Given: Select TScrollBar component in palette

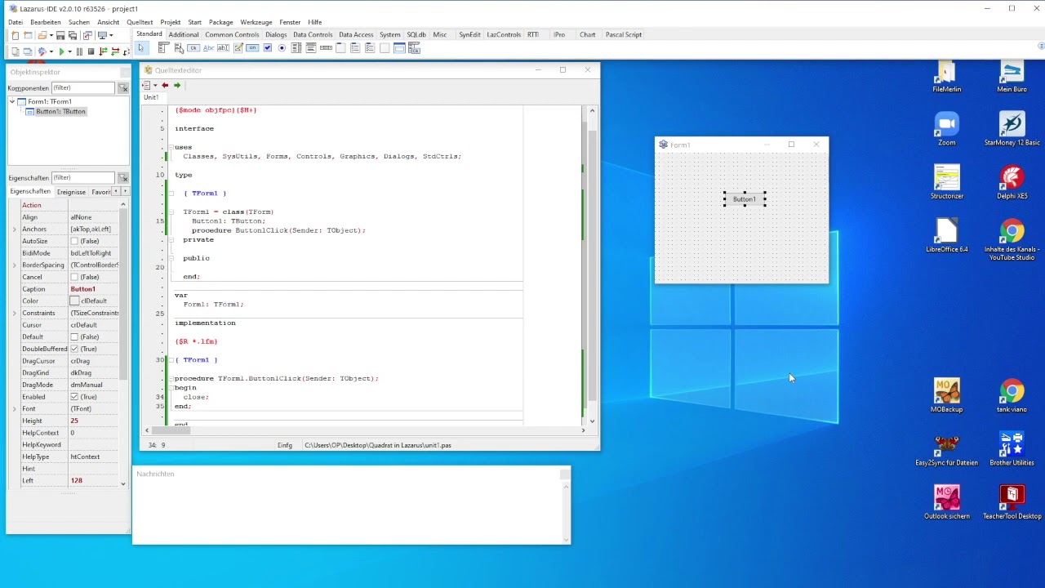Looking at the screenshot, I should (x=326, y=48).
